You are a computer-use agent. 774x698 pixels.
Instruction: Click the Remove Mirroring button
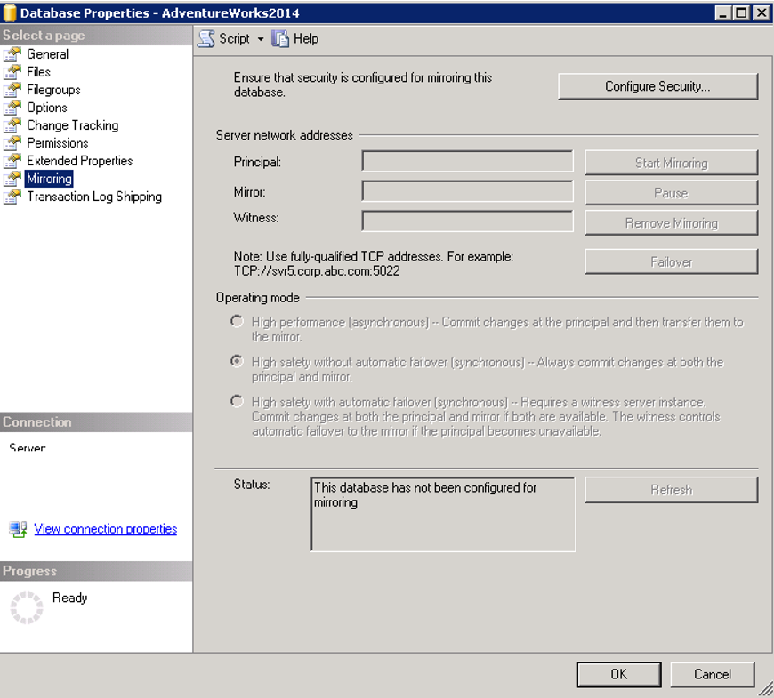click(672, 223)
